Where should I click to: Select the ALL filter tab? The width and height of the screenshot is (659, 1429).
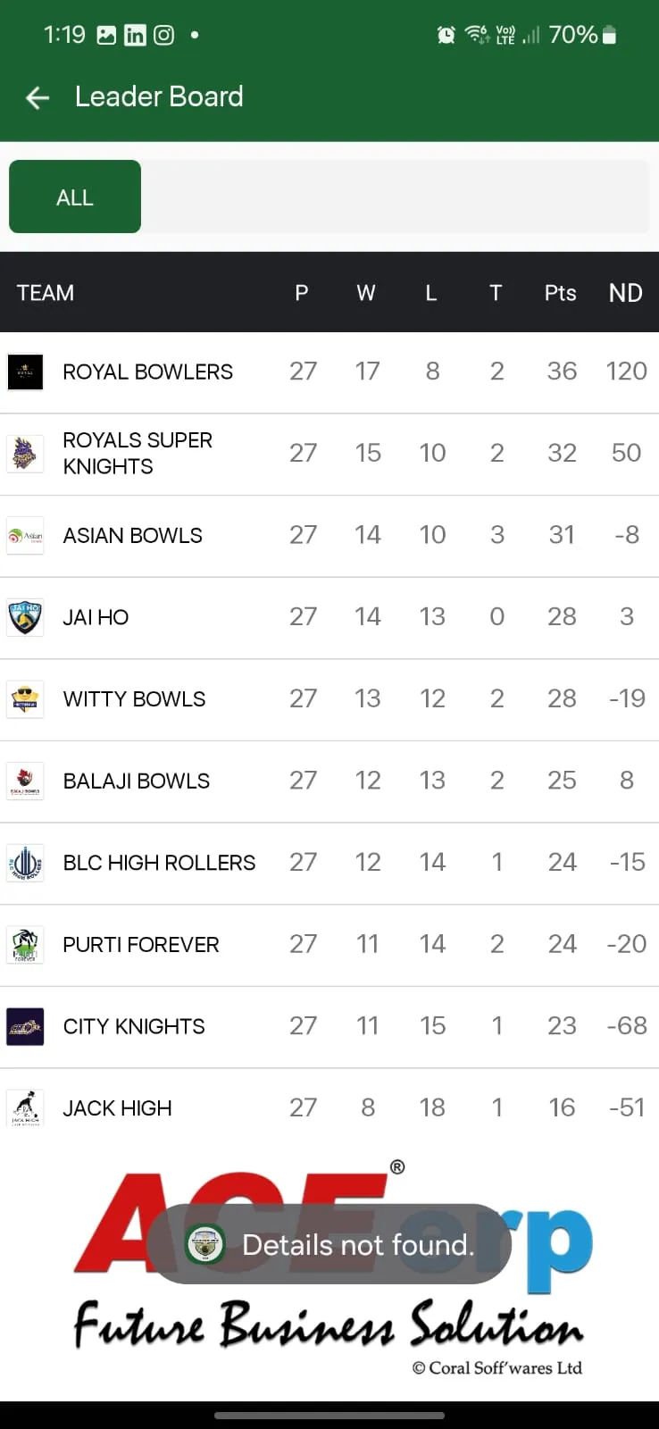pyautogui.click(x=74, y=196)
